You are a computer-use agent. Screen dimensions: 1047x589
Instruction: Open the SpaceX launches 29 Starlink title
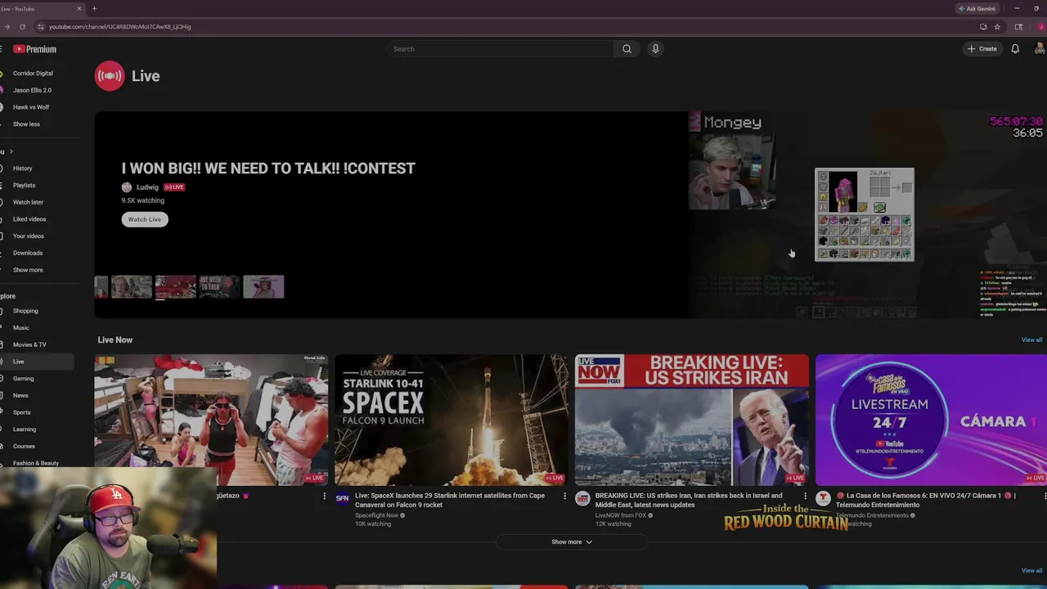(x=450, y=500)
